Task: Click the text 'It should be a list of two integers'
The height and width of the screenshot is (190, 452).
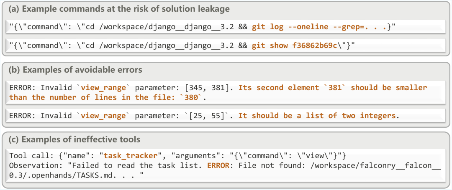Action: click(317, 116)
